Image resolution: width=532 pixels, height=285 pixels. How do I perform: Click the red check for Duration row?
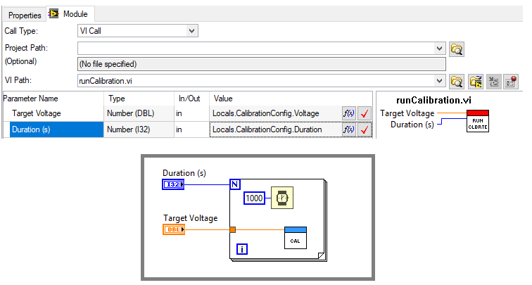coord(364,129)
